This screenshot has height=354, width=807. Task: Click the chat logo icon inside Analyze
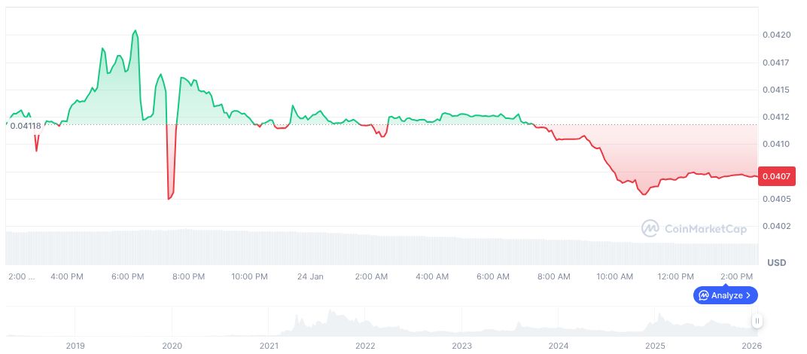point(703,295)
